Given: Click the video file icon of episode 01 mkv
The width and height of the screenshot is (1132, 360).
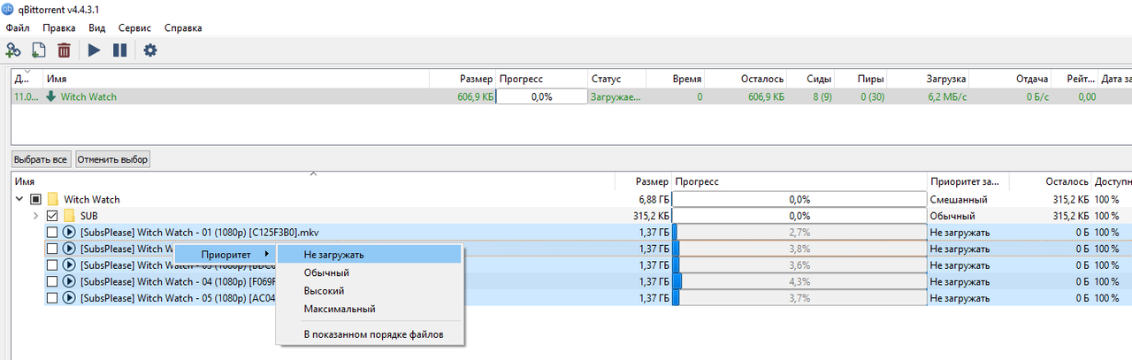Looking at the screenshot, I should (x=69, y=232).
